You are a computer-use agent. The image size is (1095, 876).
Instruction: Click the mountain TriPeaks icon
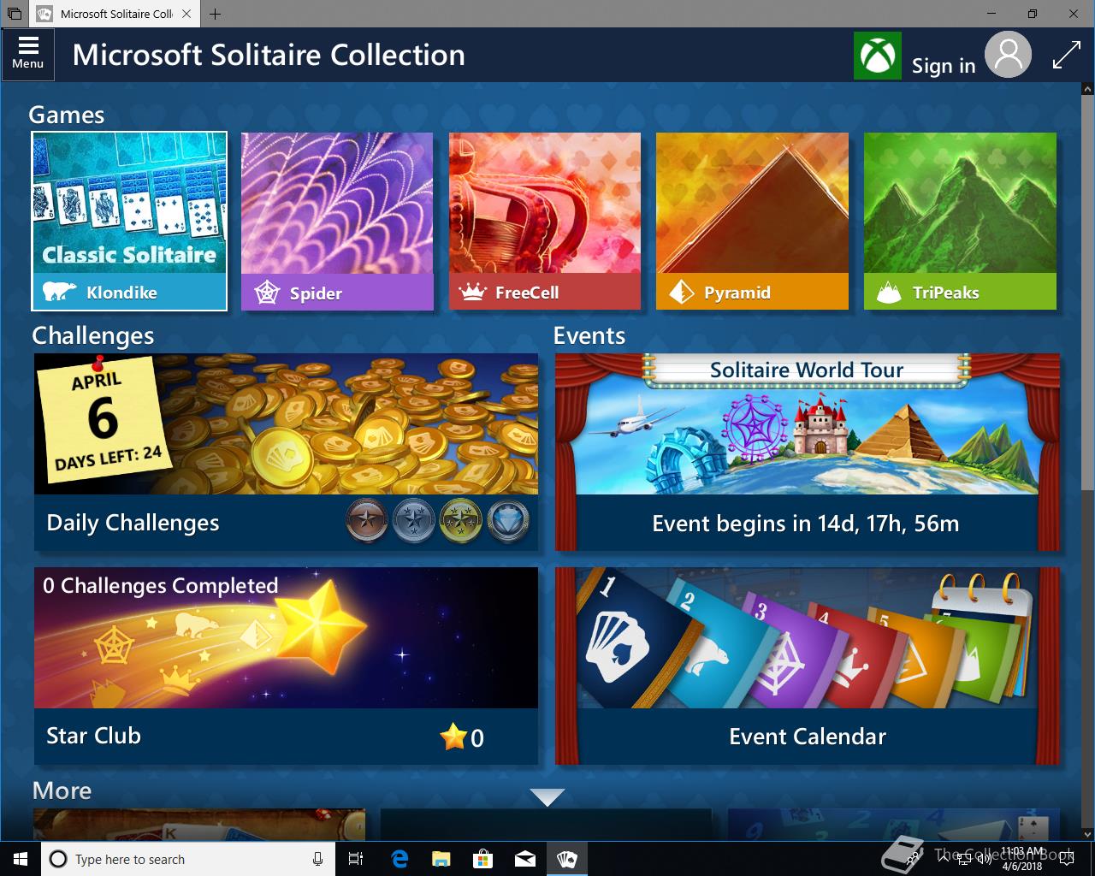[889, 293]
